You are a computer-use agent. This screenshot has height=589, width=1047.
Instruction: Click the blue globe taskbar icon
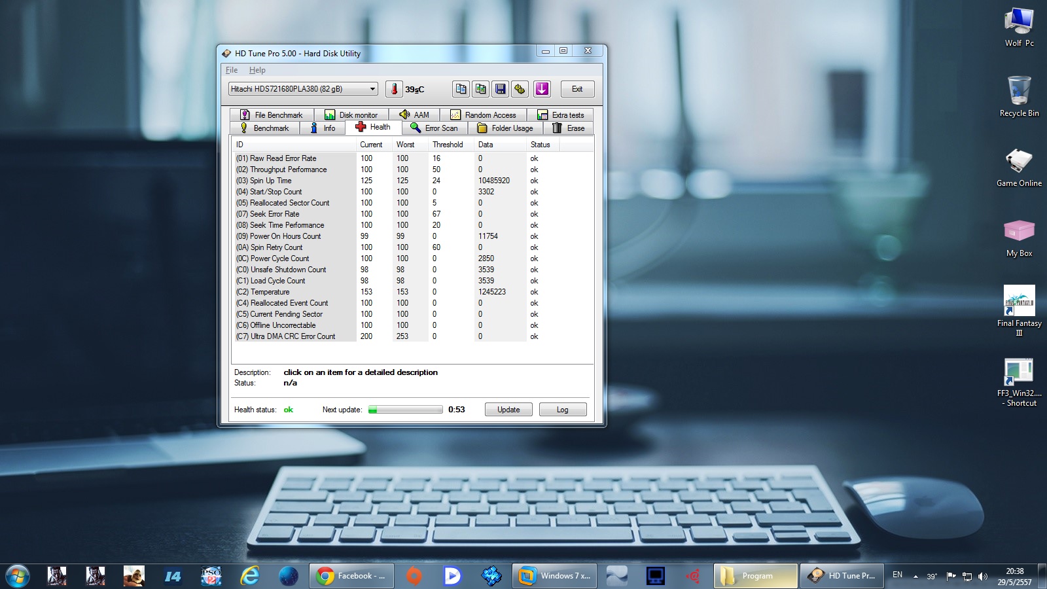289,576
